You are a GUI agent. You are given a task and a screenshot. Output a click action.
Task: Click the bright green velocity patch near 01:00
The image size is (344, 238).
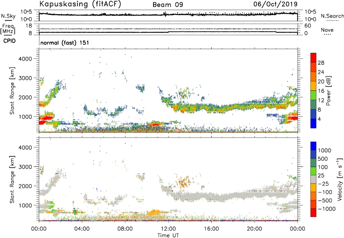[51, 205]
